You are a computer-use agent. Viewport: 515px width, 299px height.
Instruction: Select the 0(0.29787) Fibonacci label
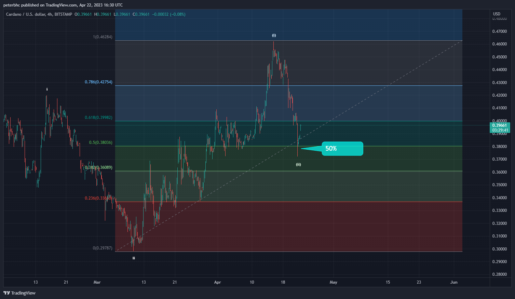pos(103,248)
